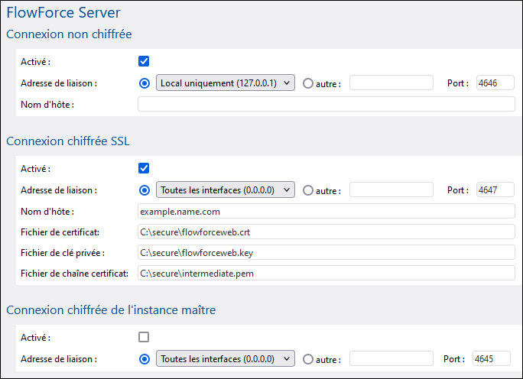Open the 'Local uniquement (127.0.0.1)' dropdown
Screen dimensions: 523x379
click(225, 83)
